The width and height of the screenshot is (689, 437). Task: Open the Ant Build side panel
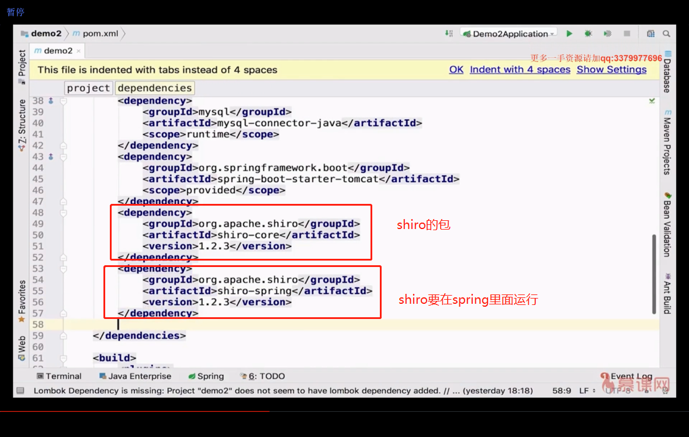tap(667, 293)
